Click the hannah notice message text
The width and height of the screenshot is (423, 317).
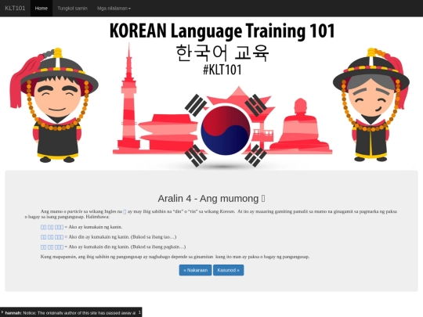70,313
